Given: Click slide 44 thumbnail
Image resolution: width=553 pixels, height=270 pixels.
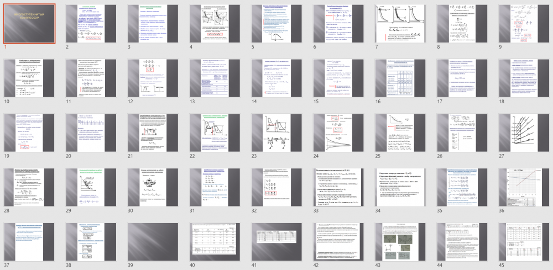Looking at the screenshot, I should (x=462, y=242).
